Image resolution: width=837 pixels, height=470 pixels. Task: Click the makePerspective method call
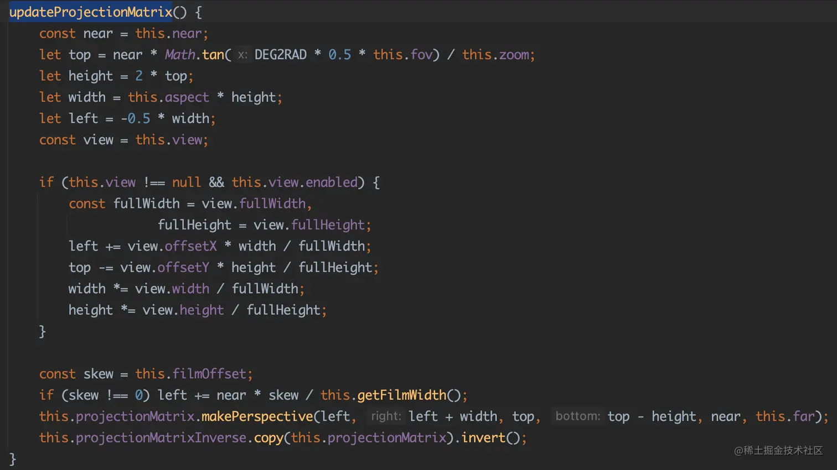257,416
